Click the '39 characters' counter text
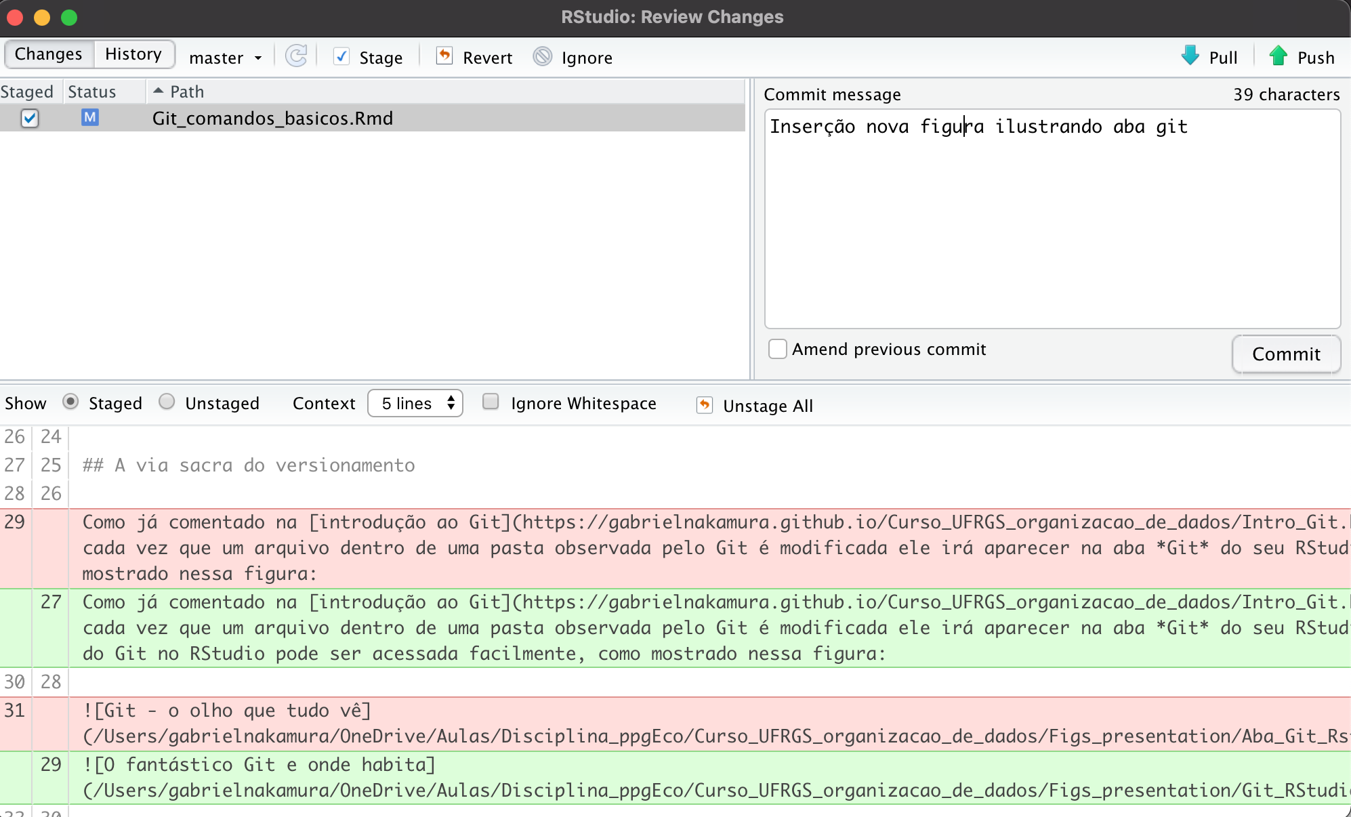Viewport: 1351px width, 817px height. point(1286,94)
